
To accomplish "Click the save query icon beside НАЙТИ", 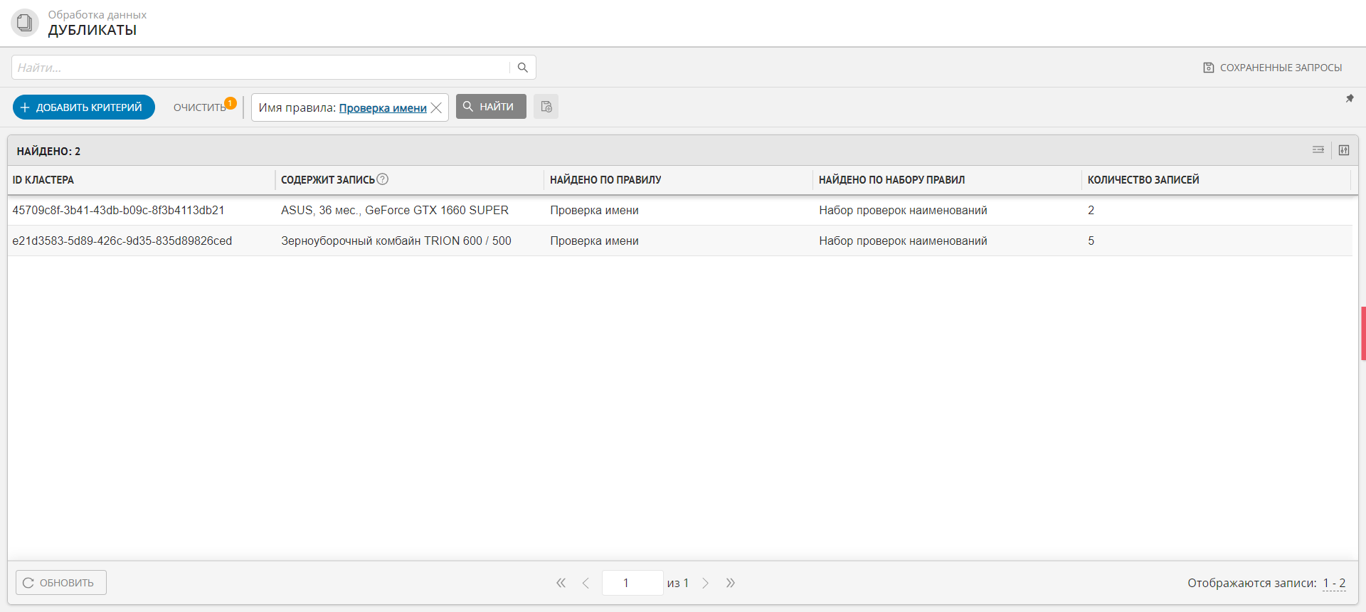I will tap(546, 107).
